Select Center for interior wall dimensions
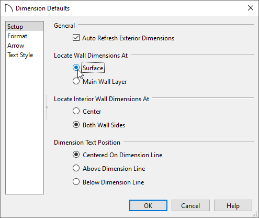Image resolution: width=259 pixels, height=218 pixels. click(76, 111)
